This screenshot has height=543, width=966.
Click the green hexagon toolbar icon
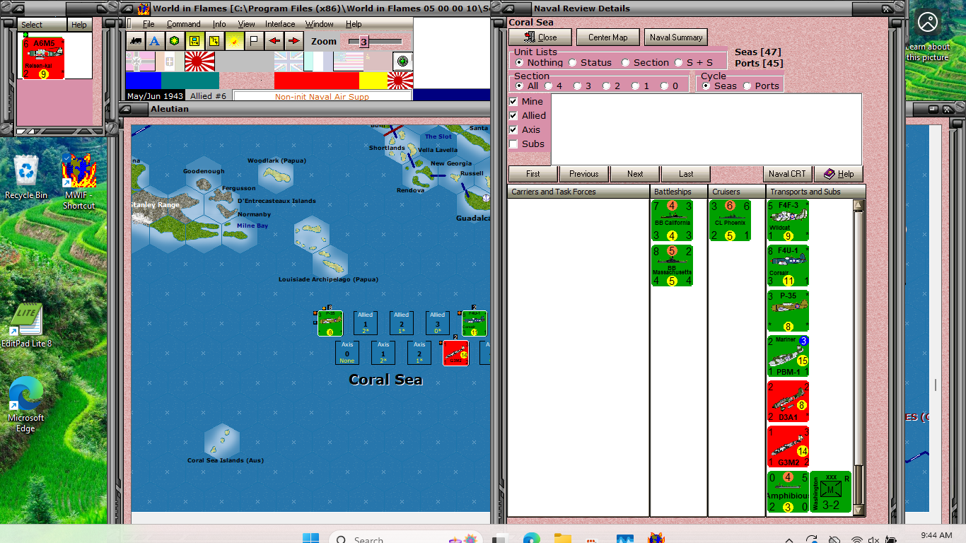(174, 41)
